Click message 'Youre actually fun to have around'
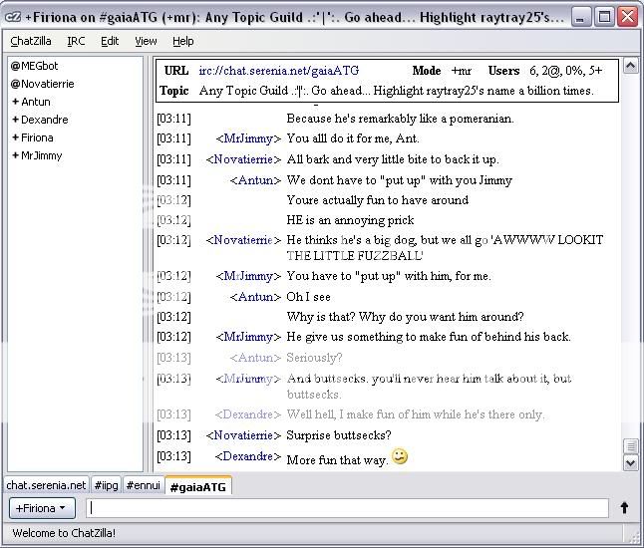This screenshot has width=644, height=548. click(x=378, y=200)
